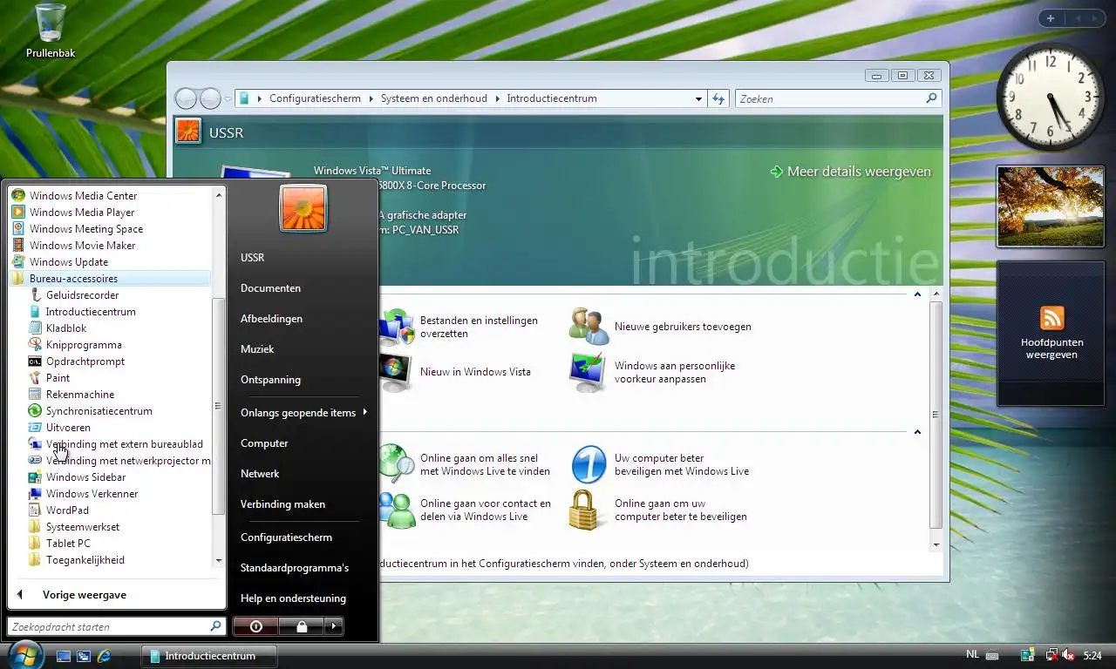
Task: Open Kladblok
Action: [x=58, y=328]
